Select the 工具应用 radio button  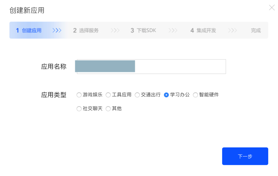coord(108,95)
